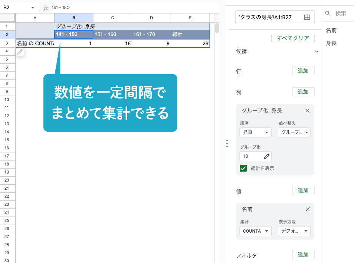Click cell with 151 - 160
The height and width of the screenshot is (263, 354).
point(113,35)
